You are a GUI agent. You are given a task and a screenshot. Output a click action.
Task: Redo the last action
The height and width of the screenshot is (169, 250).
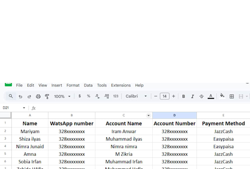tap(29, 96)
